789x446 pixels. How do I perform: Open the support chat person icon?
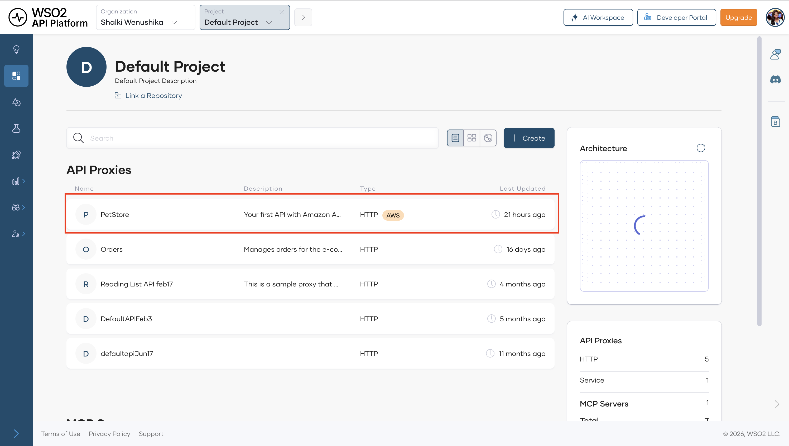(x=776, y=54)
